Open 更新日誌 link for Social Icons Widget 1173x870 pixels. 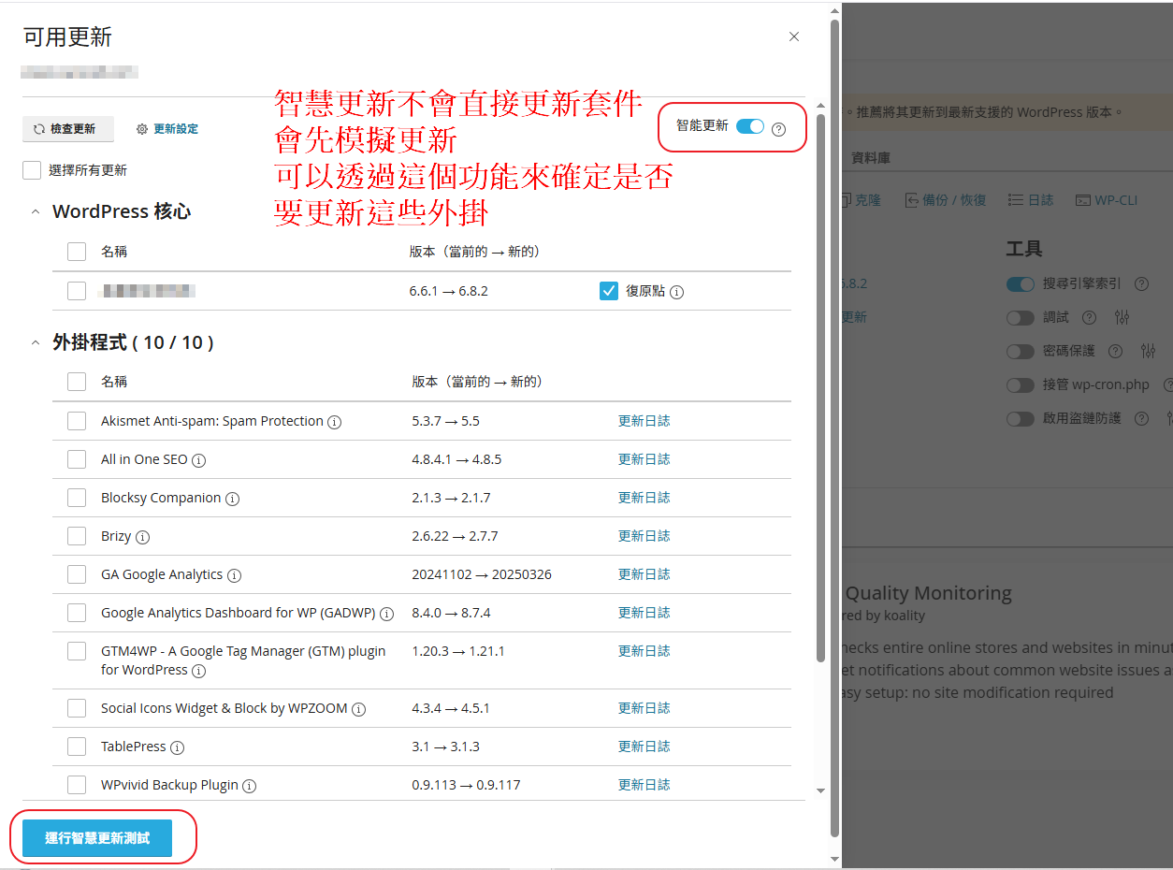(644, 708)
